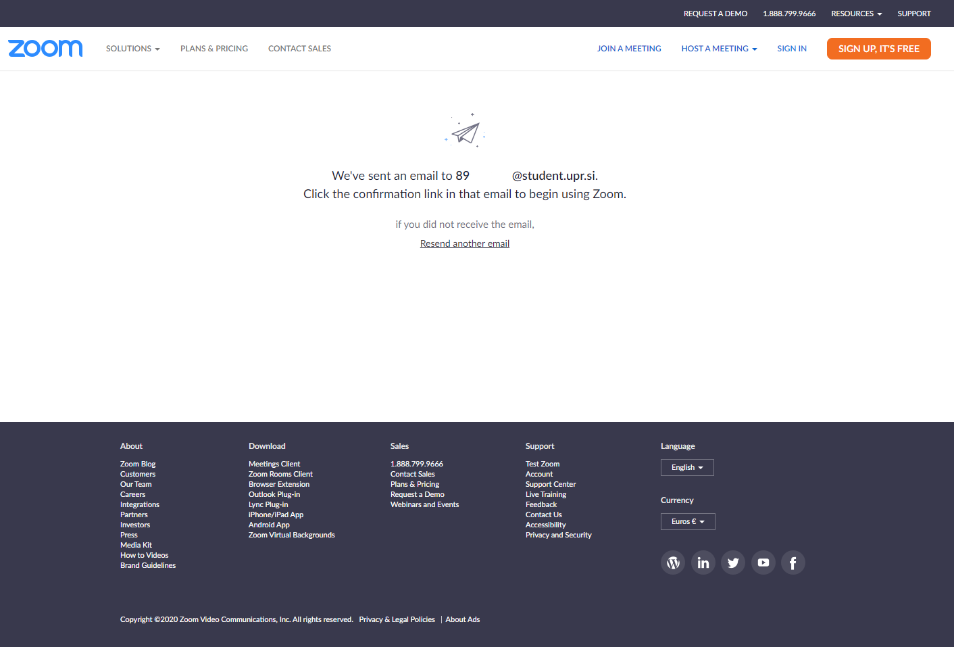The width and height of the screenshot is (954, 647).
Task: Open Webinars and Events link
Action: tap(425, 504)
